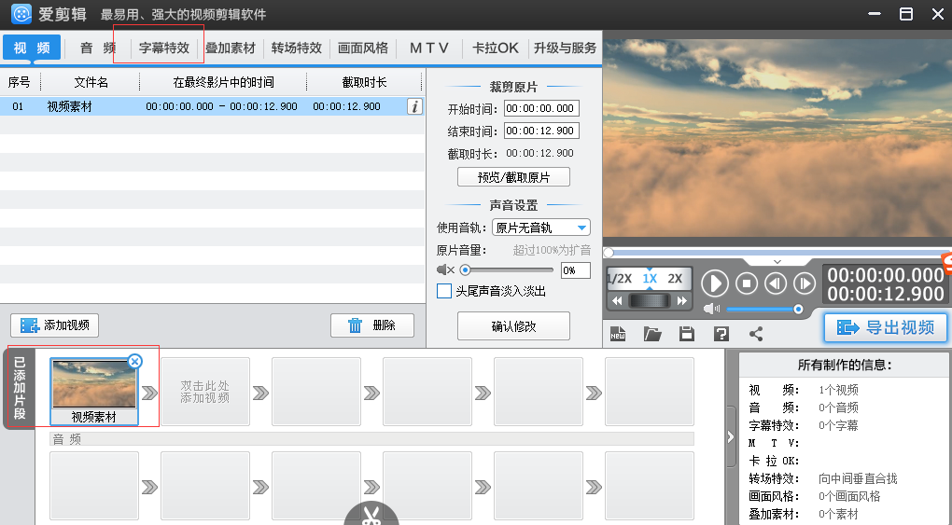The width and height of the screenshot is (952, 525).
Task: Click the info icon on the 视频素材 row
Action: [414, 106]
